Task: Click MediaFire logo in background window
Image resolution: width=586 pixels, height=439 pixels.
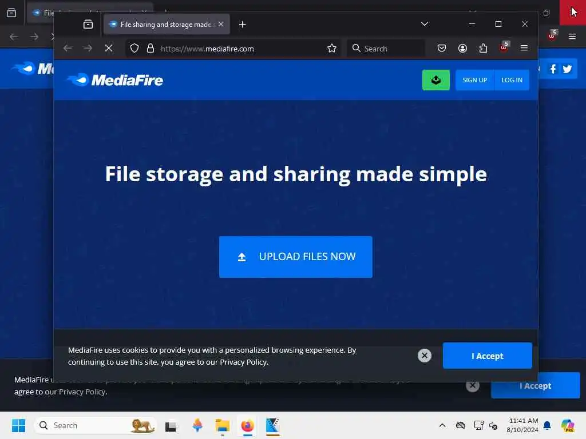Action: click(x=34, y=69)
